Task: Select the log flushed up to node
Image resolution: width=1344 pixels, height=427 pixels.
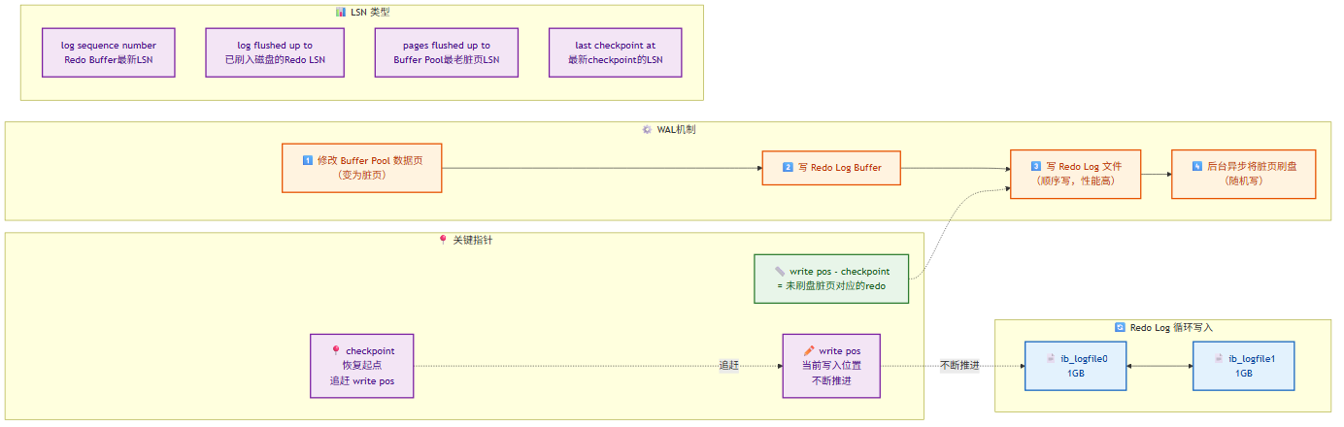Action: [x=275, y=52]
